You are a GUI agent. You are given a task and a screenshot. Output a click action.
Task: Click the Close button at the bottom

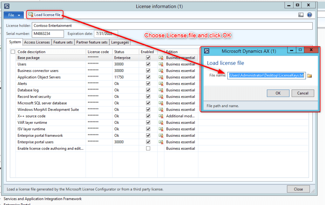(x=298, y=189)
